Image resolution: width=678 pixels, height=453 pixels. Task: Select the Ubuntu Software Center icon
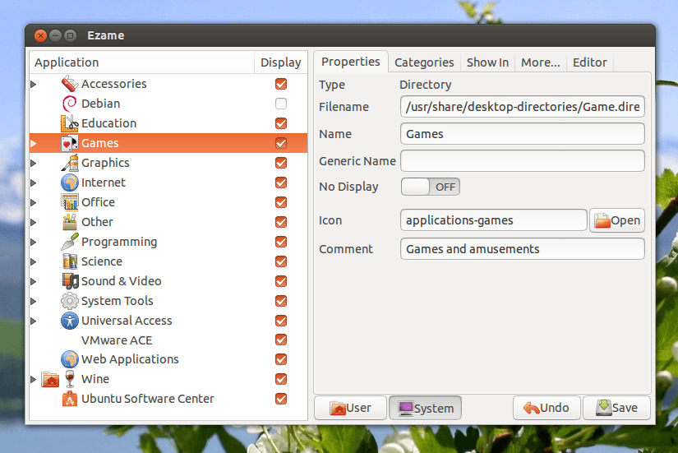click(69, 399)
